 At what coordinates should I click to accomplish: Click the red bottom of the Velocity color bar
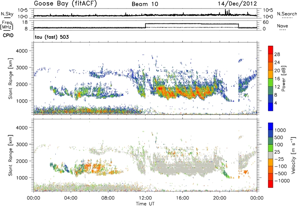[271, 184]
